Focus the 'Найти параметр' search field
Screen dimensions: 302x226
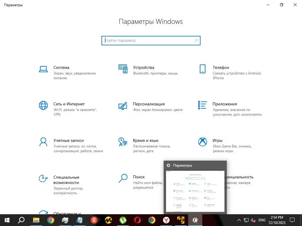(151, 41)
